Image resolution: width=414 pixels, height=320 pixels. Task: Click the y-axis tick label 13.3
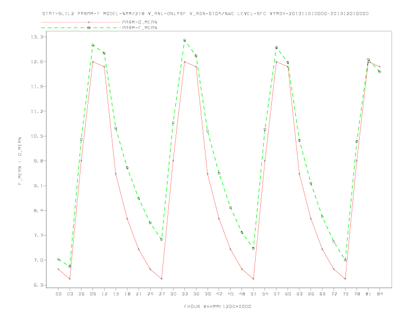point(37,37)
